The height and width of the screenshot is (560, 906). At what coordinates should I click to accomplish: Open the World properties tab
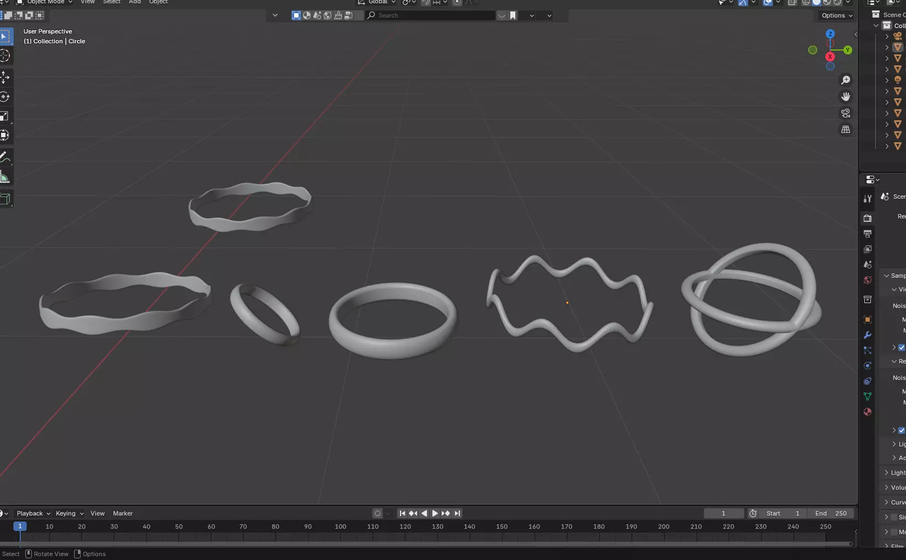coord(868,280)
